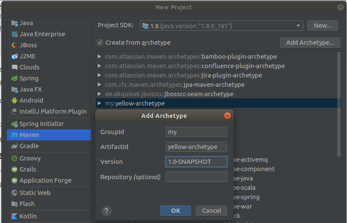Expand my:yellow-archetype entry
Screen dimensions: 347x223
(100, 103)
